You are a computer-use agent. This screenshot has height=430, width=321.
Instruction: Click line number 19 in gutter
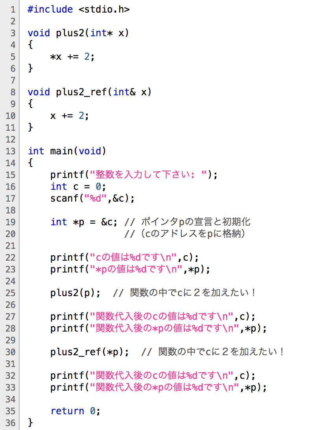click(x=10, y=222)
